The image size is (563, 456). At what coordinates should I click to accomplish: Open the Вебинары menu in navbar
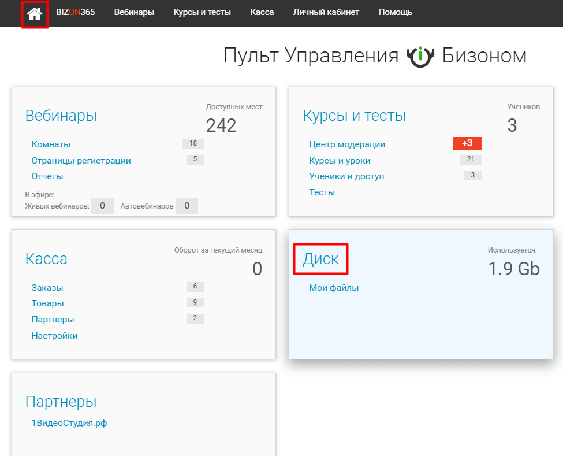coord(134,12)
